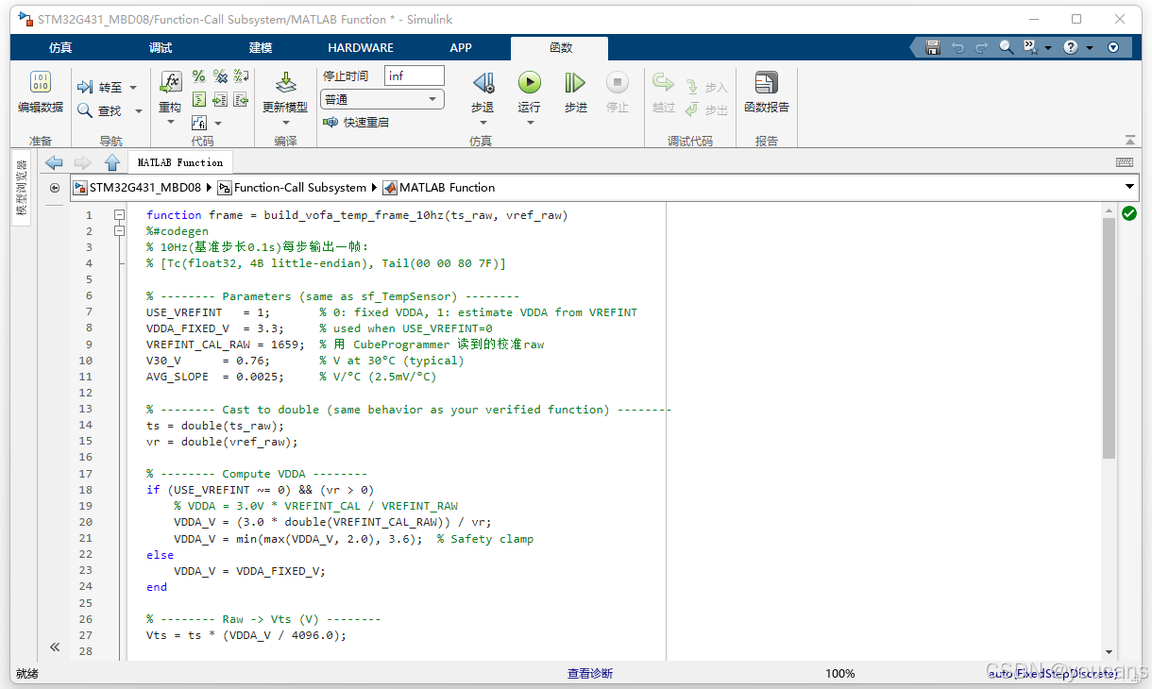This screenshot has height=689, width=1152.
Task: Open the 查找 dropdown arrow
Action: [139, 110]
